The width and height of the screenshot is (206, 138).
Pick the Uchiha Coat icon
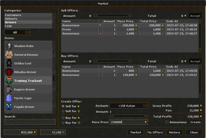[9, 63]
